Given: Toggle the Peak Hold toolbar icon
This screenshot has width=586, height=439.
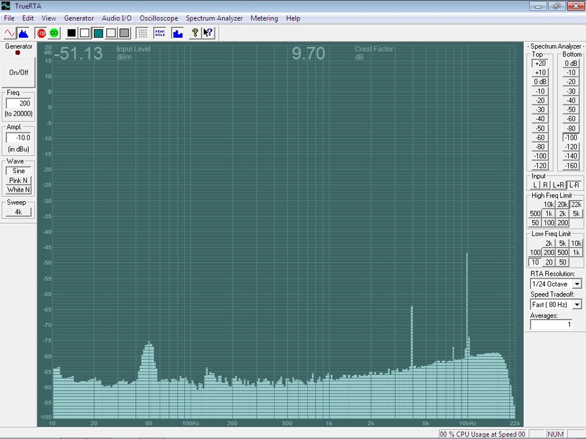Looking at the screenshot, I should coord(160,33).
